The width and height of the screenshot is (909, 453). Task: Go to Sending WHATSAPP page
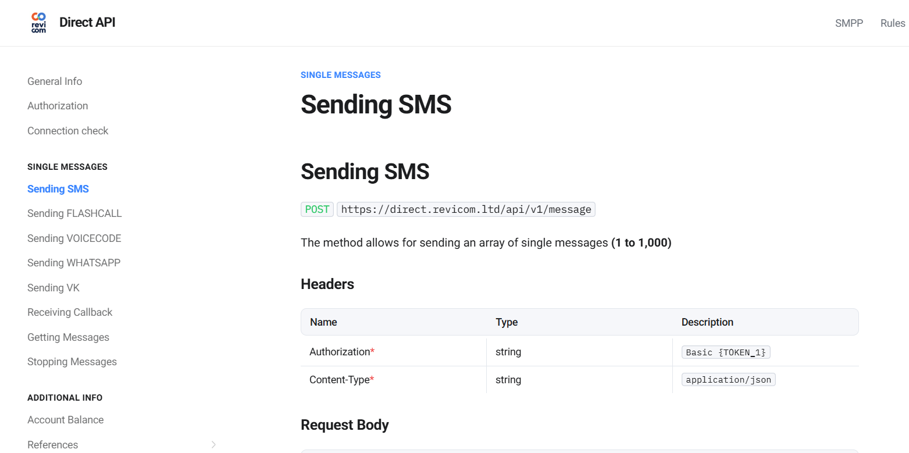coord(74,263)
